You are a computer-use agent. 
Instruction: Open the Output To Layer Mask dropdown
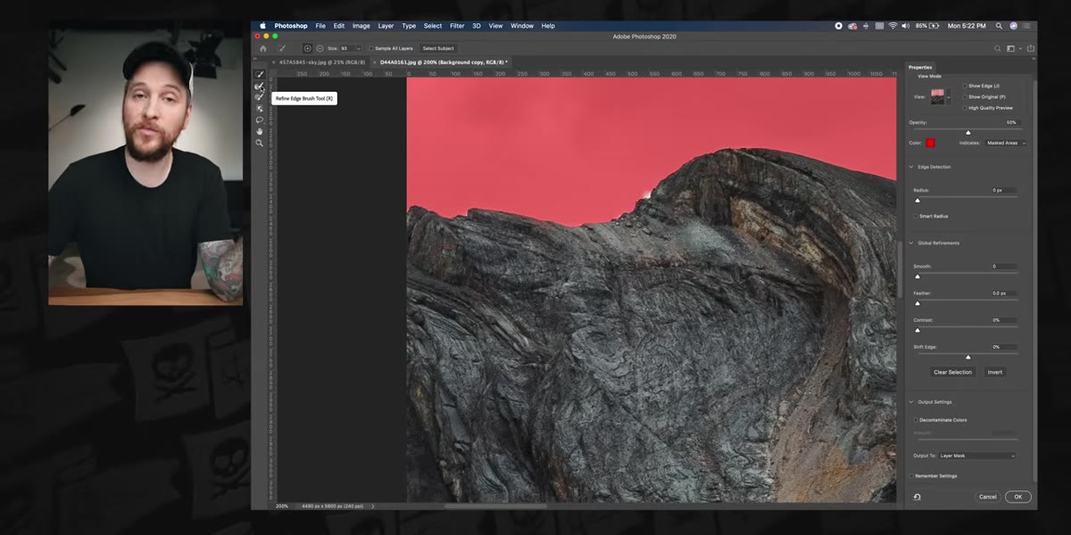tap(977, 456)
